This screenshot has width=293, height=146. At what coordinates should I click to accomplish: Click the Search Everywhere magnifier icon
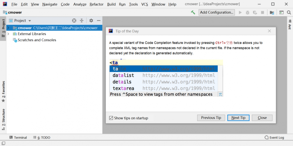click(289, 13)
